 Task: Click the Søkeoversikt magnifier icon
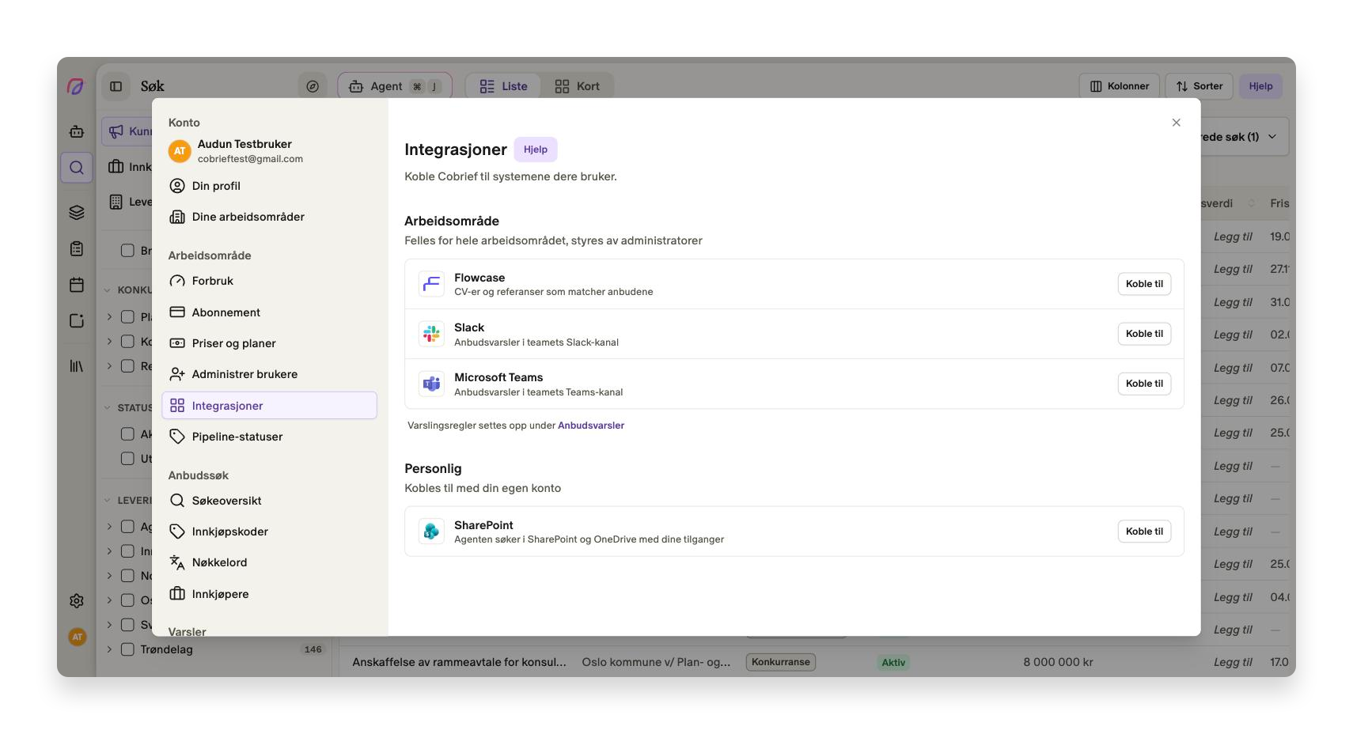tap(177, 501)
